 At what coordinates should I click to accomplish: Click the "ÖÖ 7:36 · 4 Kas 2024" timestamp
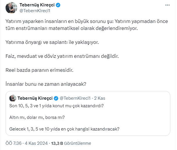[27, 143]
